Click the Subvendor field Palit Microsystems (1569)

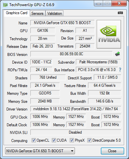[x=98, y=62]
